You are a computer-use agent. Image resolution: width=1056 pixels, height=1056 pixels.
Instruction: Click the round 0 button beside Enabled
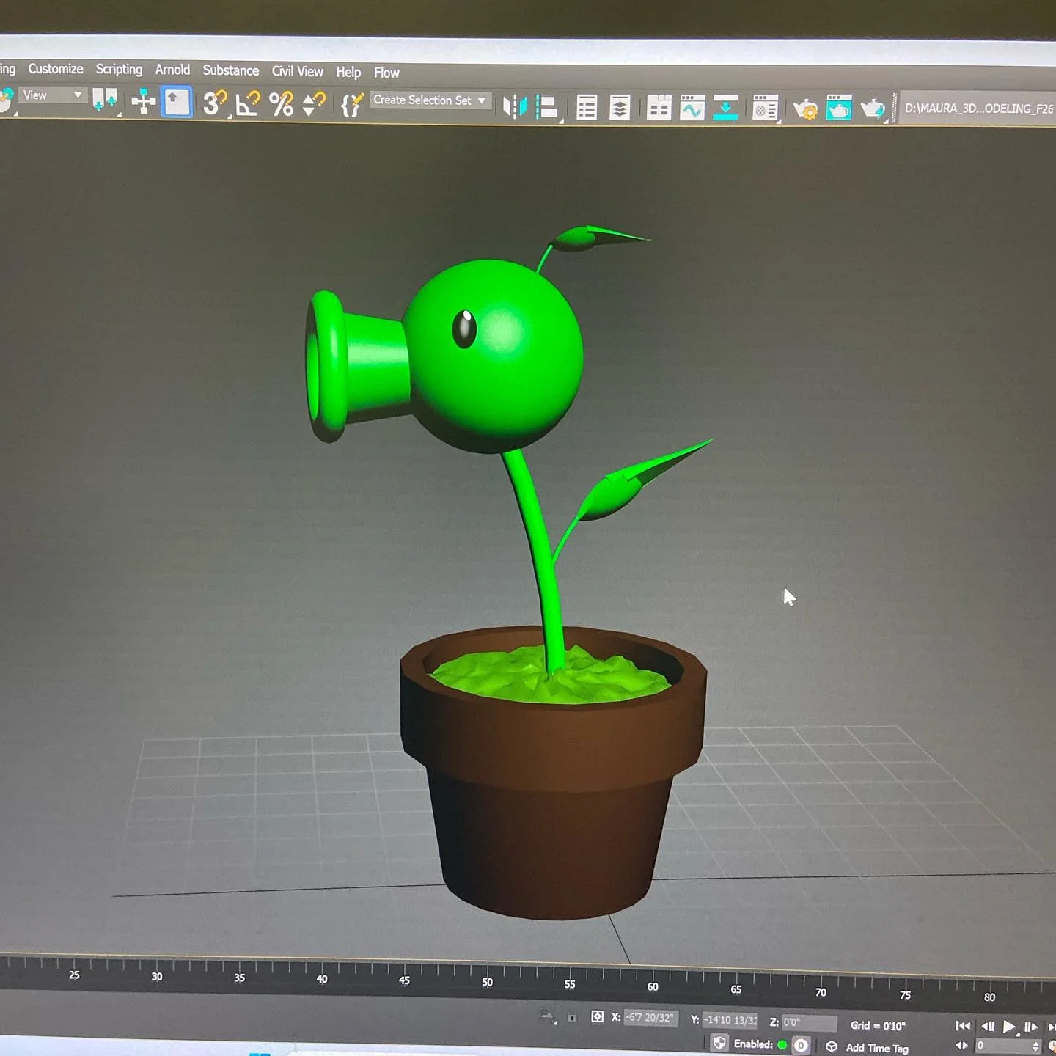pos(801,1046)
